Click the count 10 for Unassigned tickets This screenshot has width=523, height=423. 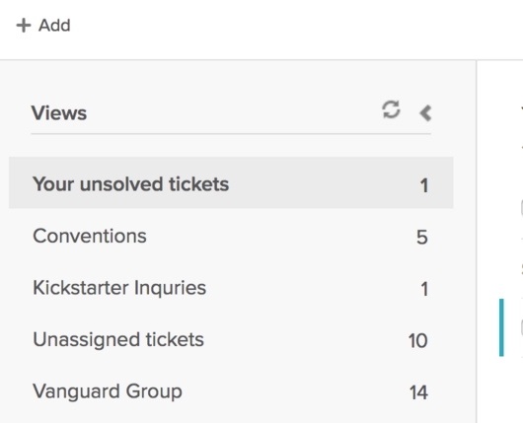coord(417,341)
